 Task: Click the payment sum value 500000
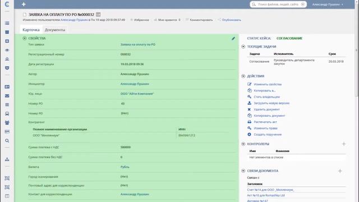point(126,147)
